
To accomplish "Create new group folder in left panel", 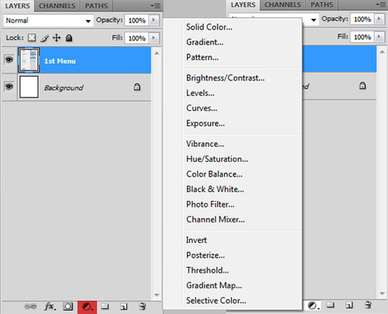I will [x=105, y=306].
